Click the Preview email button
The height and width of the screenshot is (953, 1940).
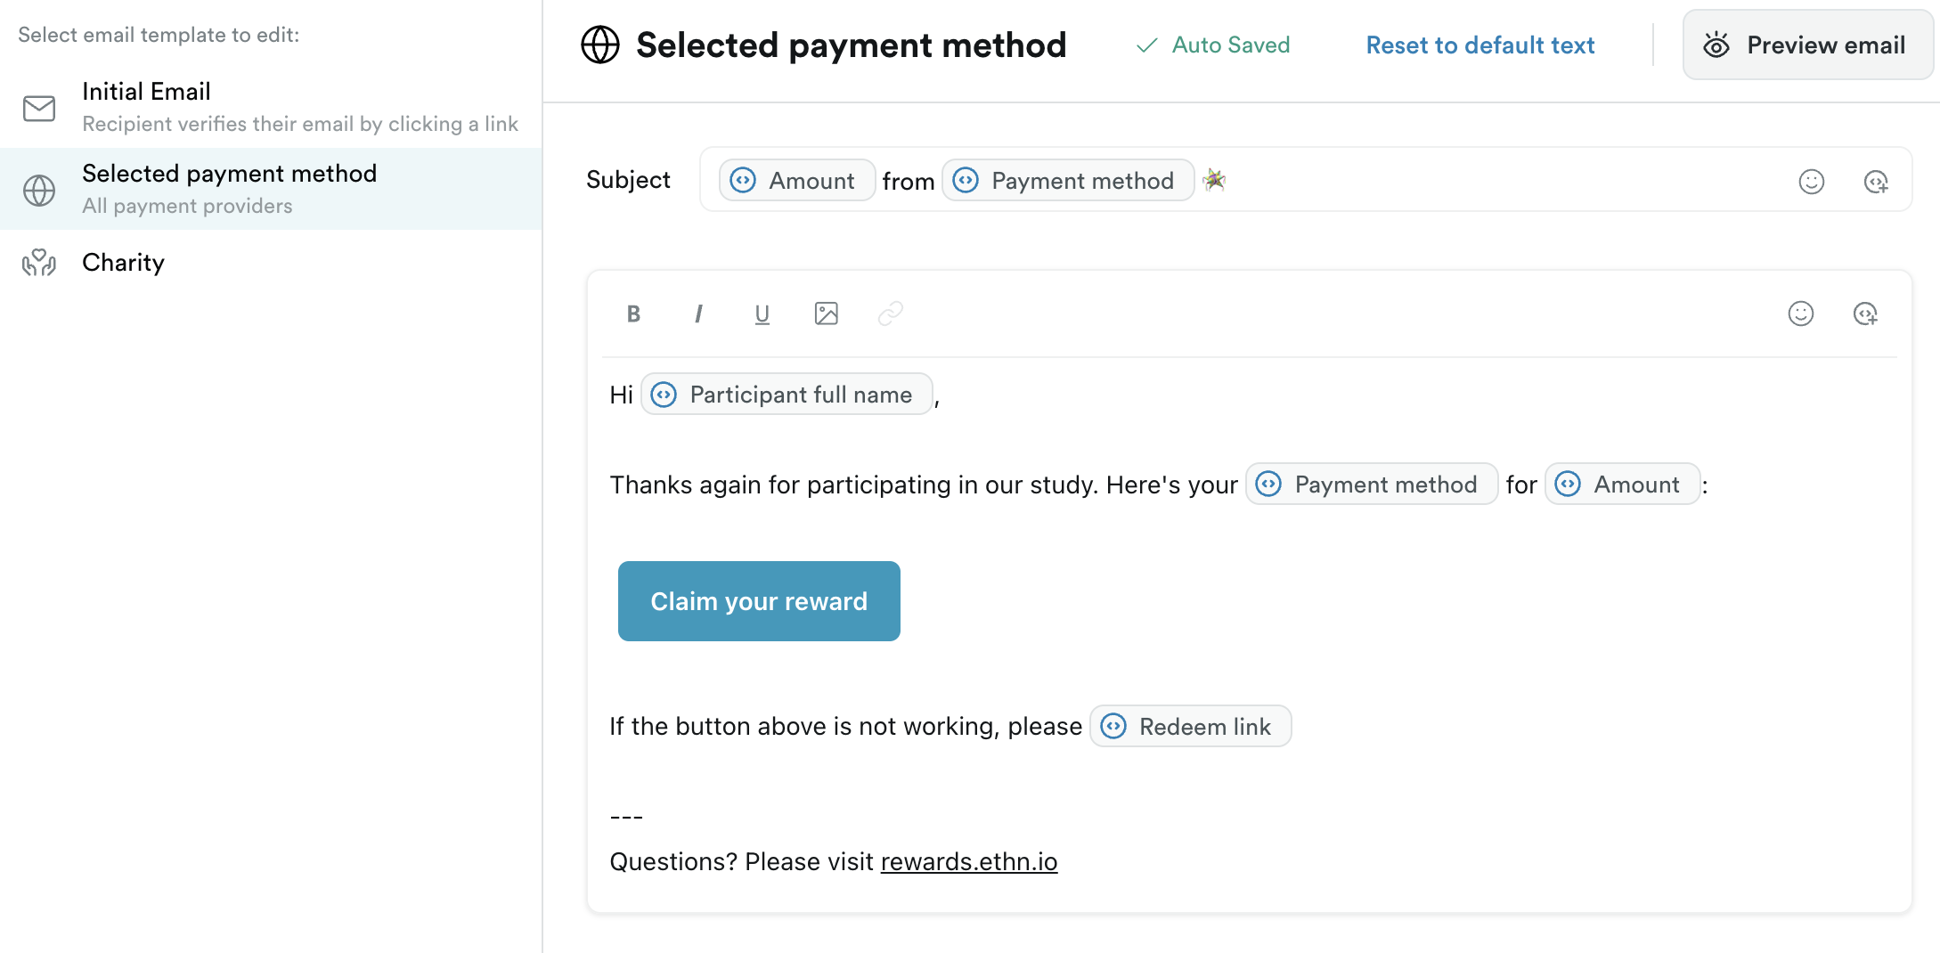pyautogui.click(x=1807, y=45)
